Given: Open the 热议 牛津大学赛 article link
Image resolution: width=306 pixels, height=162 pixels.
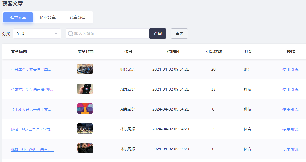Looking at the screenshot, I should (32, 129).
